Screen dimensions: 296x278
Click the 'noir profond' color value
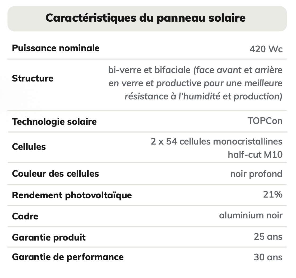[256, 174]
